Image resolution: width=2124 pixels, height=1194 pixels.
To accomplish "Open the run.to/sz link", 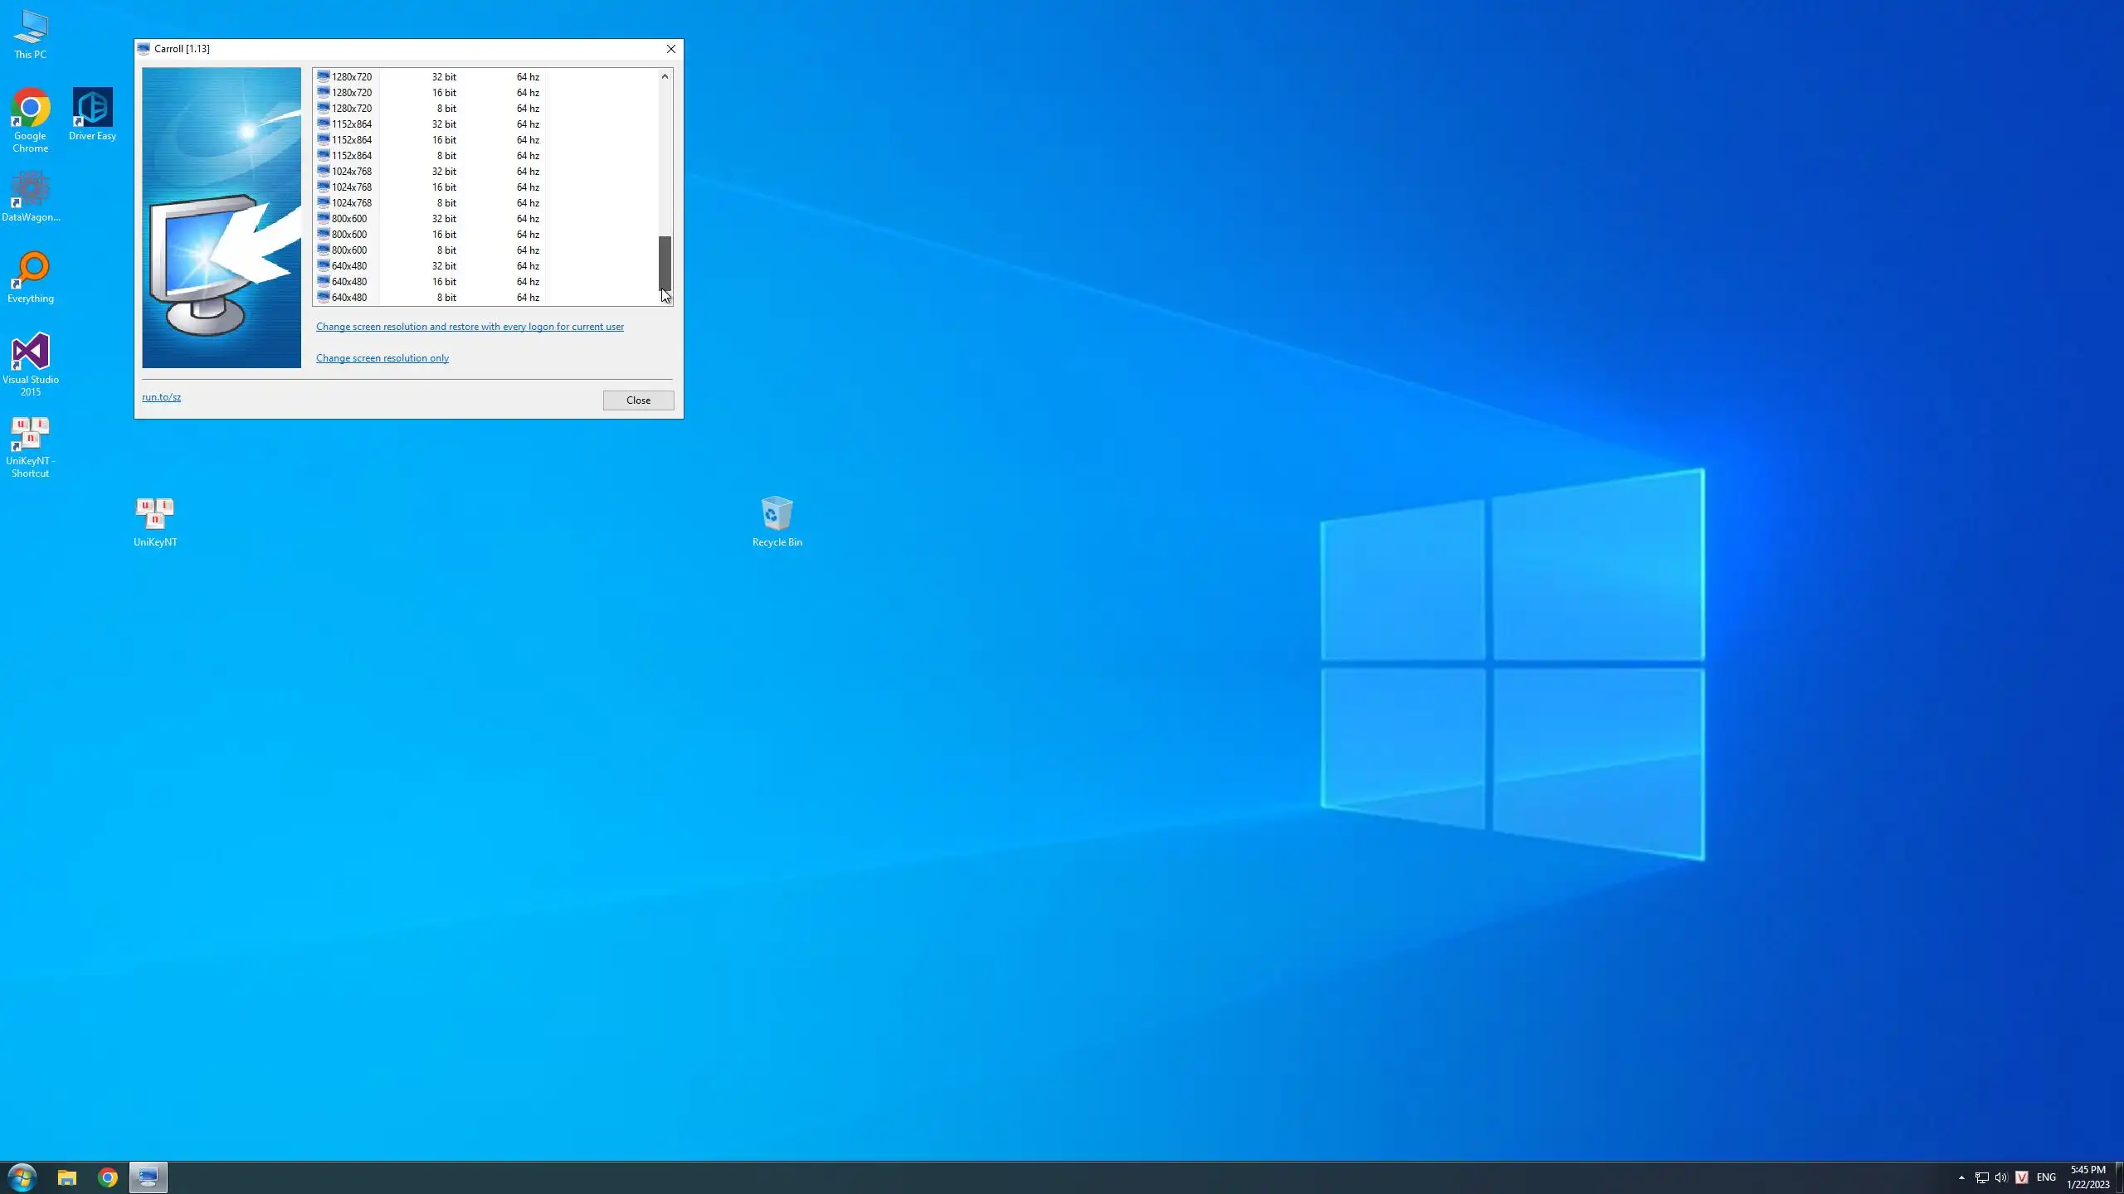I will (161, 397).
